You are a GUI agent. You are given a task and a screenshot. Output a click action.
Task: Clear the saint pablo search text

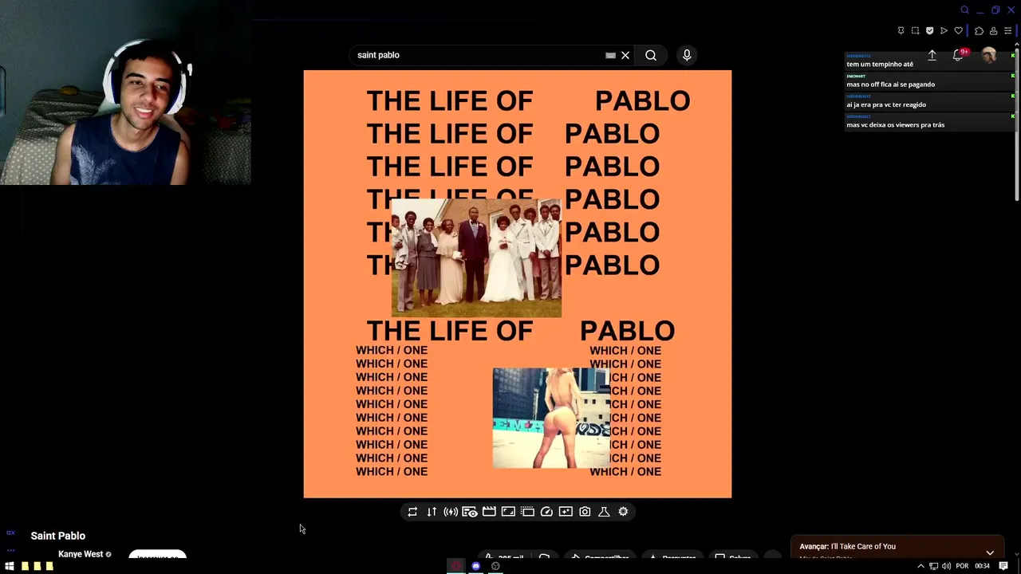(x=625, y=55)
